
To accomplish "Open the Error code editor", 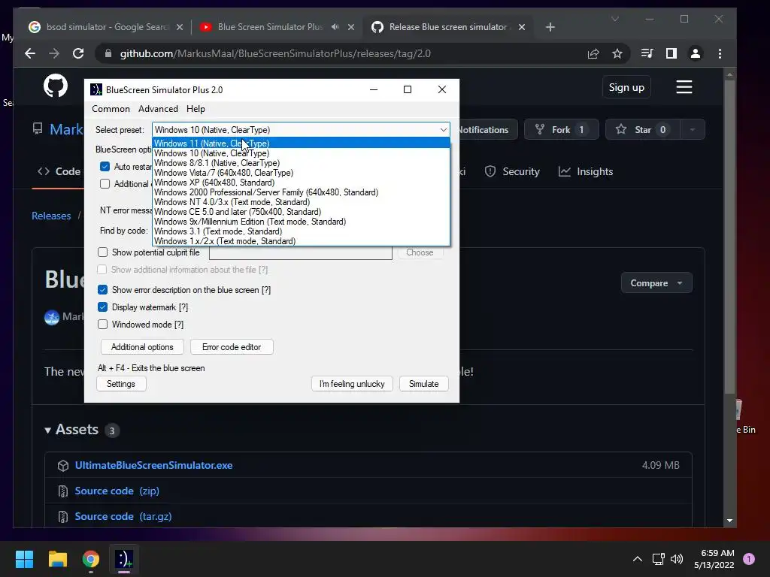I will point(232,347).
